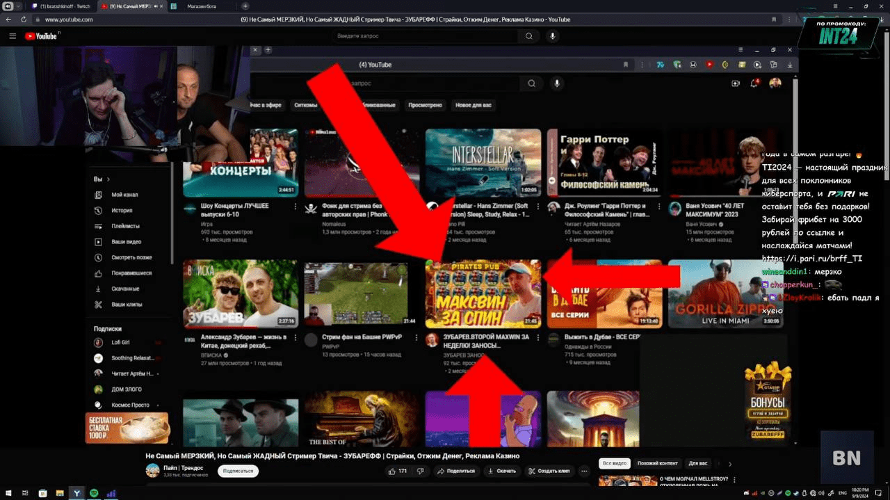Click the Создать клип scissors button
890x500 pixels.
549,471
